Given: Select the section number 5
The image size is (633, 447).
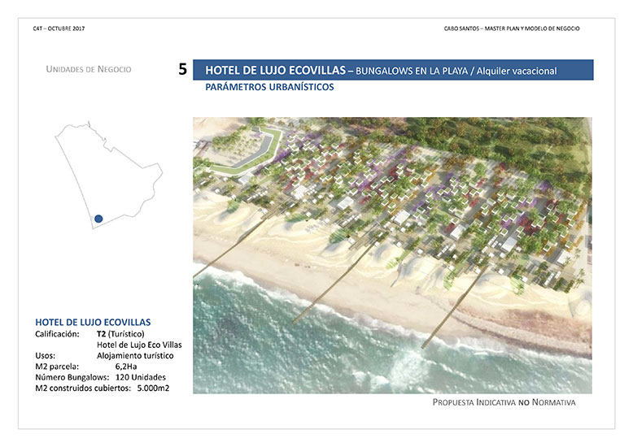Looking at the screenshot, I should [182, 71].
